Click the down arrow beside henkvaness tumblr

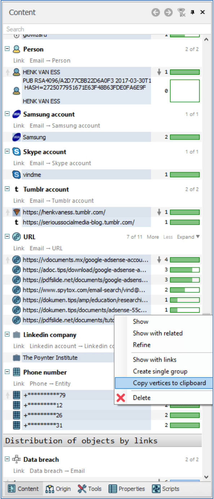tap(159, 212)
